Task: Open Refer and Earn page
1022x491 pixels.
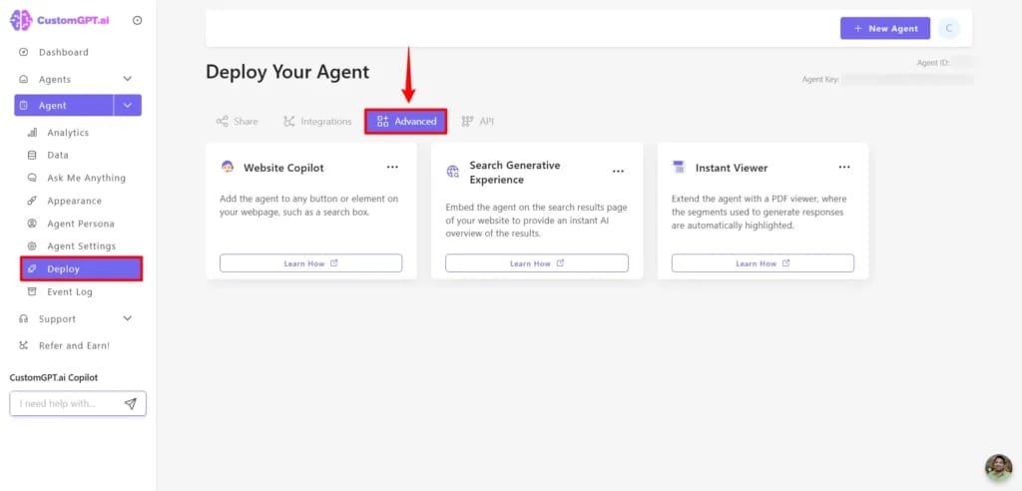Action: click(74, 345)
